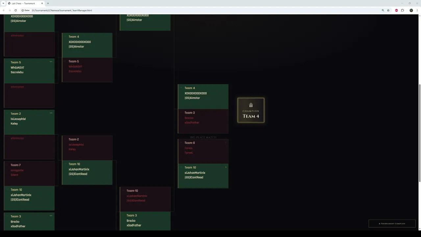Select struck-out Team 7 in first round
This screenshot has height=237, width=421.
[x=29, y=173]
